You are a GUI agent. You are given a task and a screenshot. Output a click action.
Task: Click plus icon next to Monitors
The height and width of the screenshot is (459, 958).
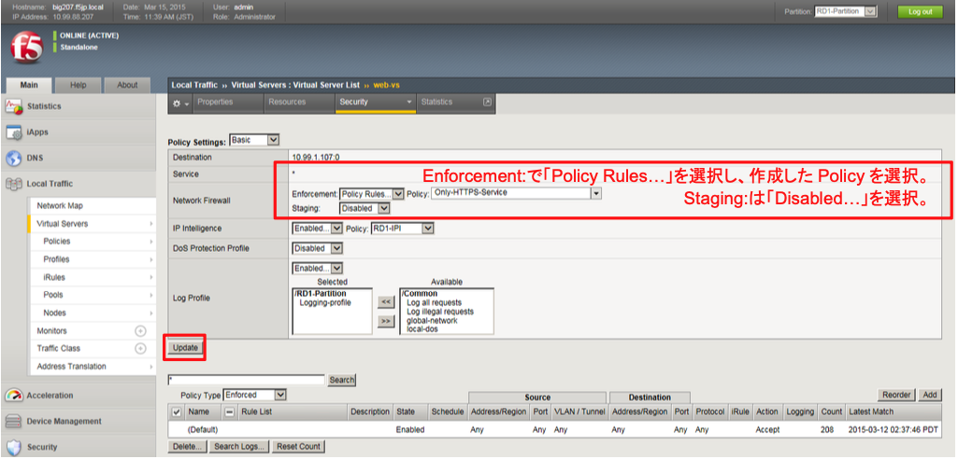coord(140,331)
